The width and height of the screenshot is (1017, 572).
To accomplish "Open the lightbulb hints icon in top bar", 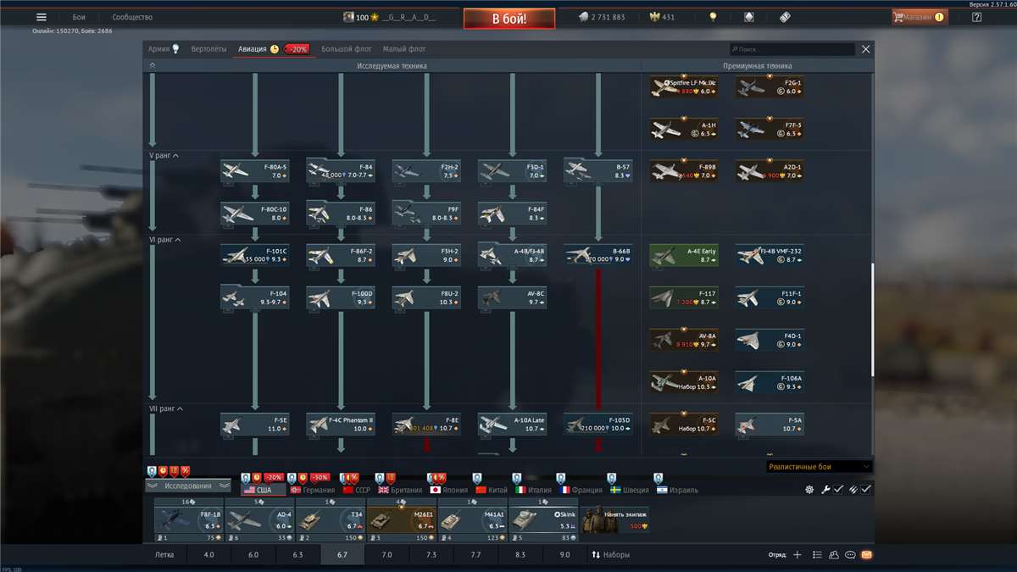I will (x=713, y=17).
